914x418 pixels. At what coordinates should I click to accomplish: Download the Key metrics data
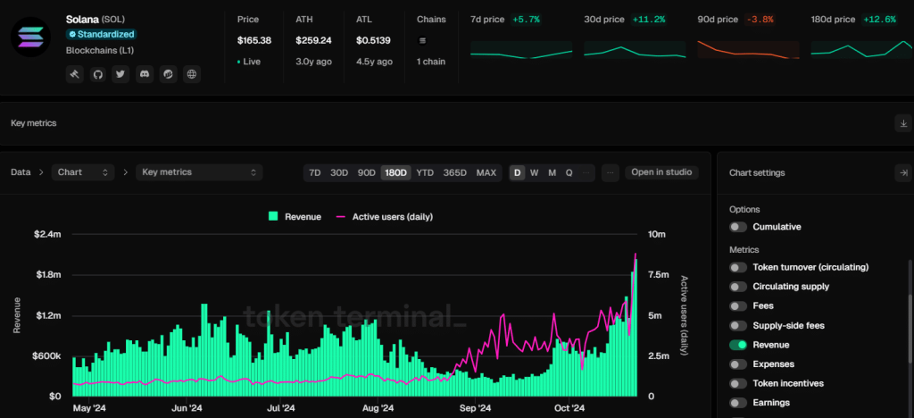coord(902,123)
